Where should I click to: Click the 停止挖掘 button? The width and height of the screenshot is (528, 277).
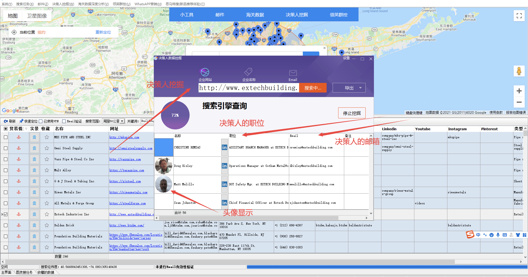(x=351, y=113)
